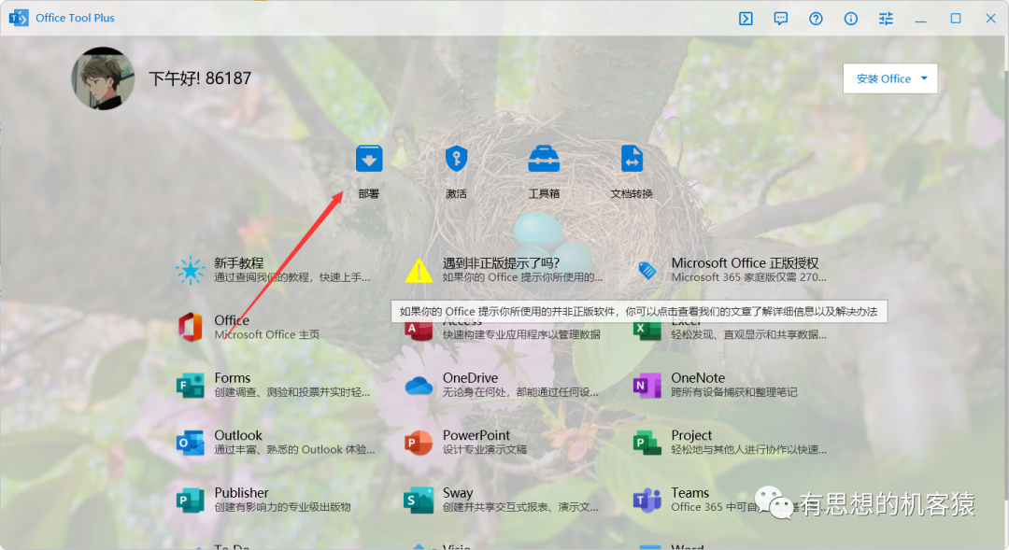
Task: Click the yellow warning triangle icon
Action: coord(419,270)
